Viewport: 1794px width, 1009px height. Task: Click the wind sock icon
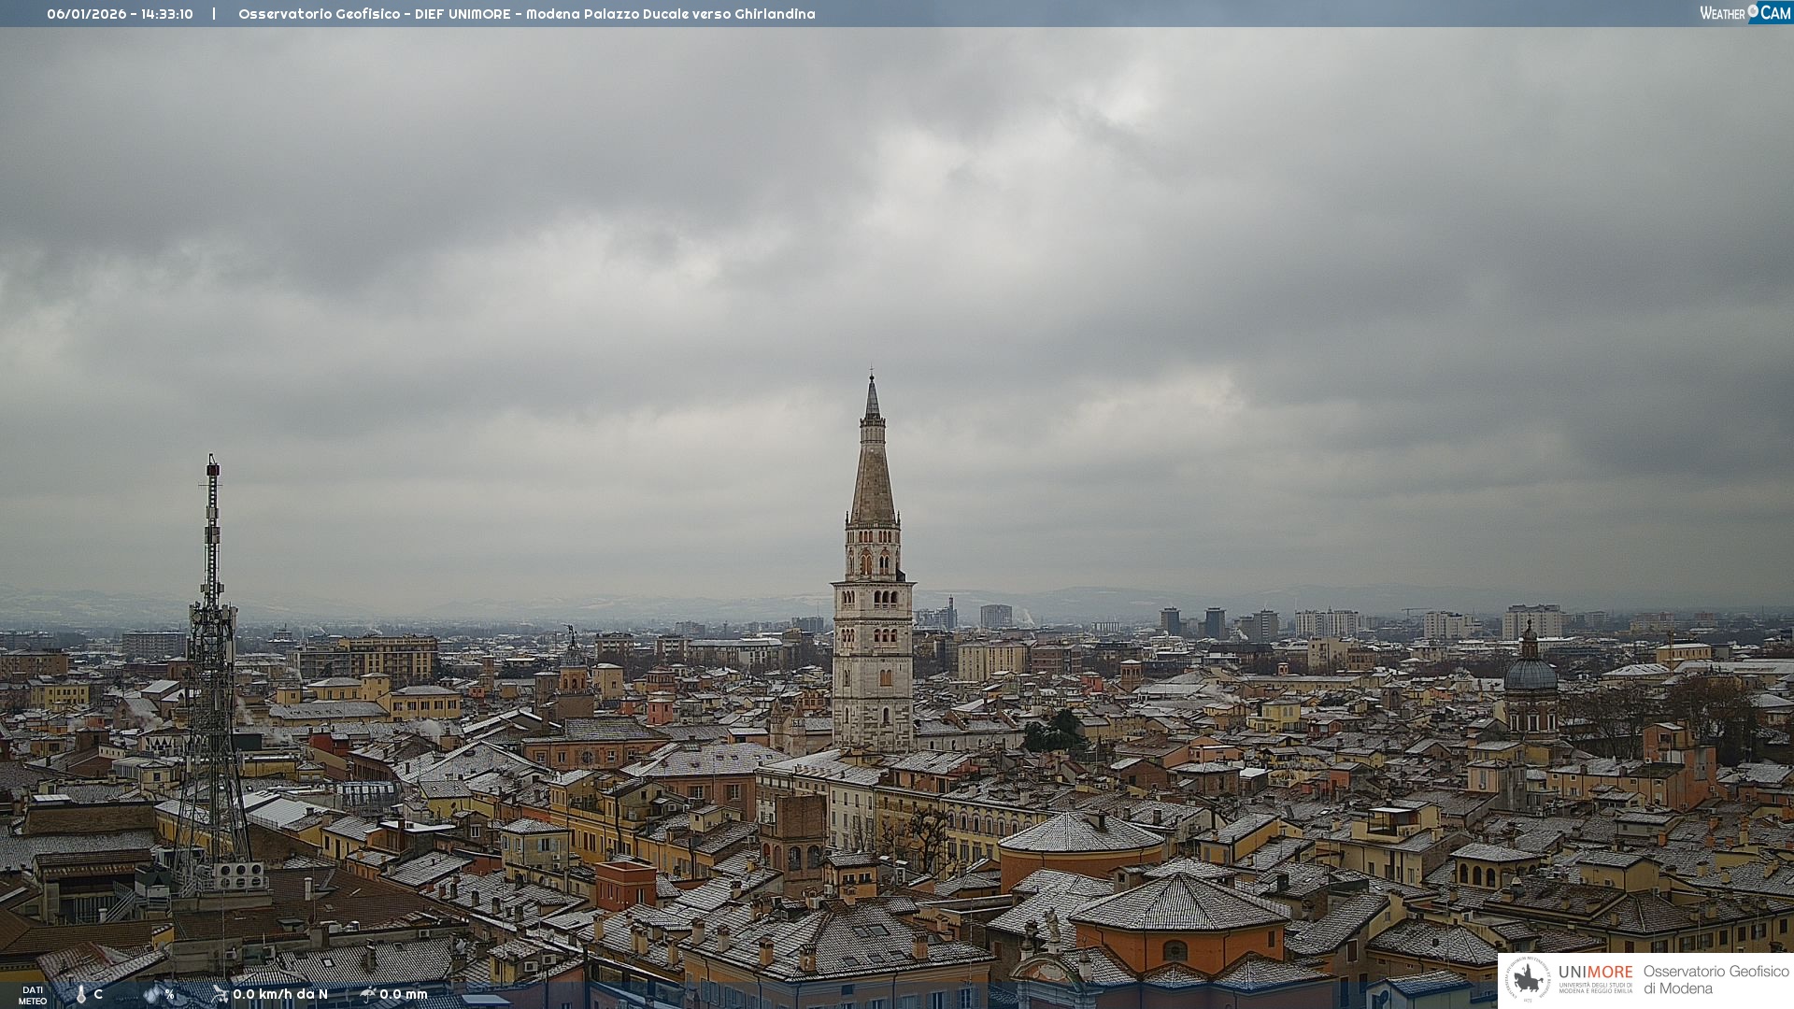pyautogui.click(x=221, y=994)
